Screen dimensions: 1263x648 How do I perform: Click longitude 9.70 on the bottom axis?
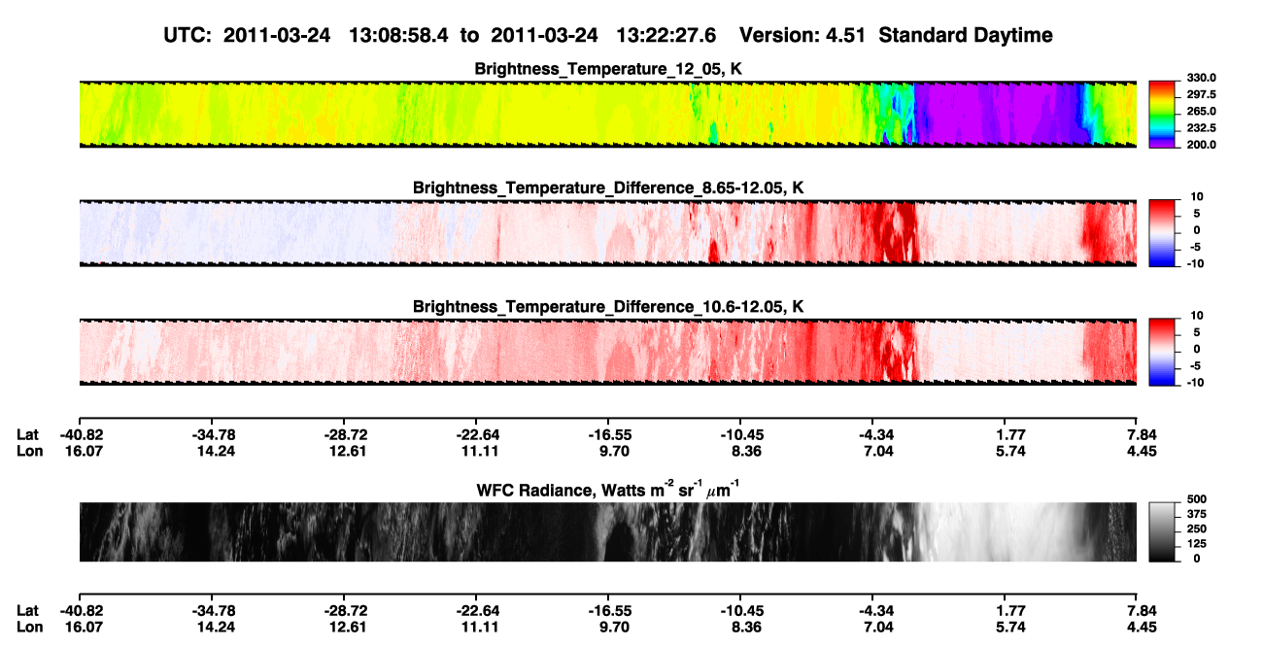coord(616,628)
